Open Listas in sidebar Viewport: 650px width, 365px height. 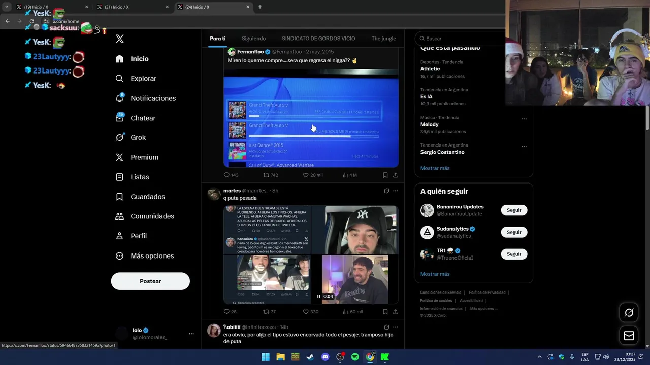(x=133, y=177)
